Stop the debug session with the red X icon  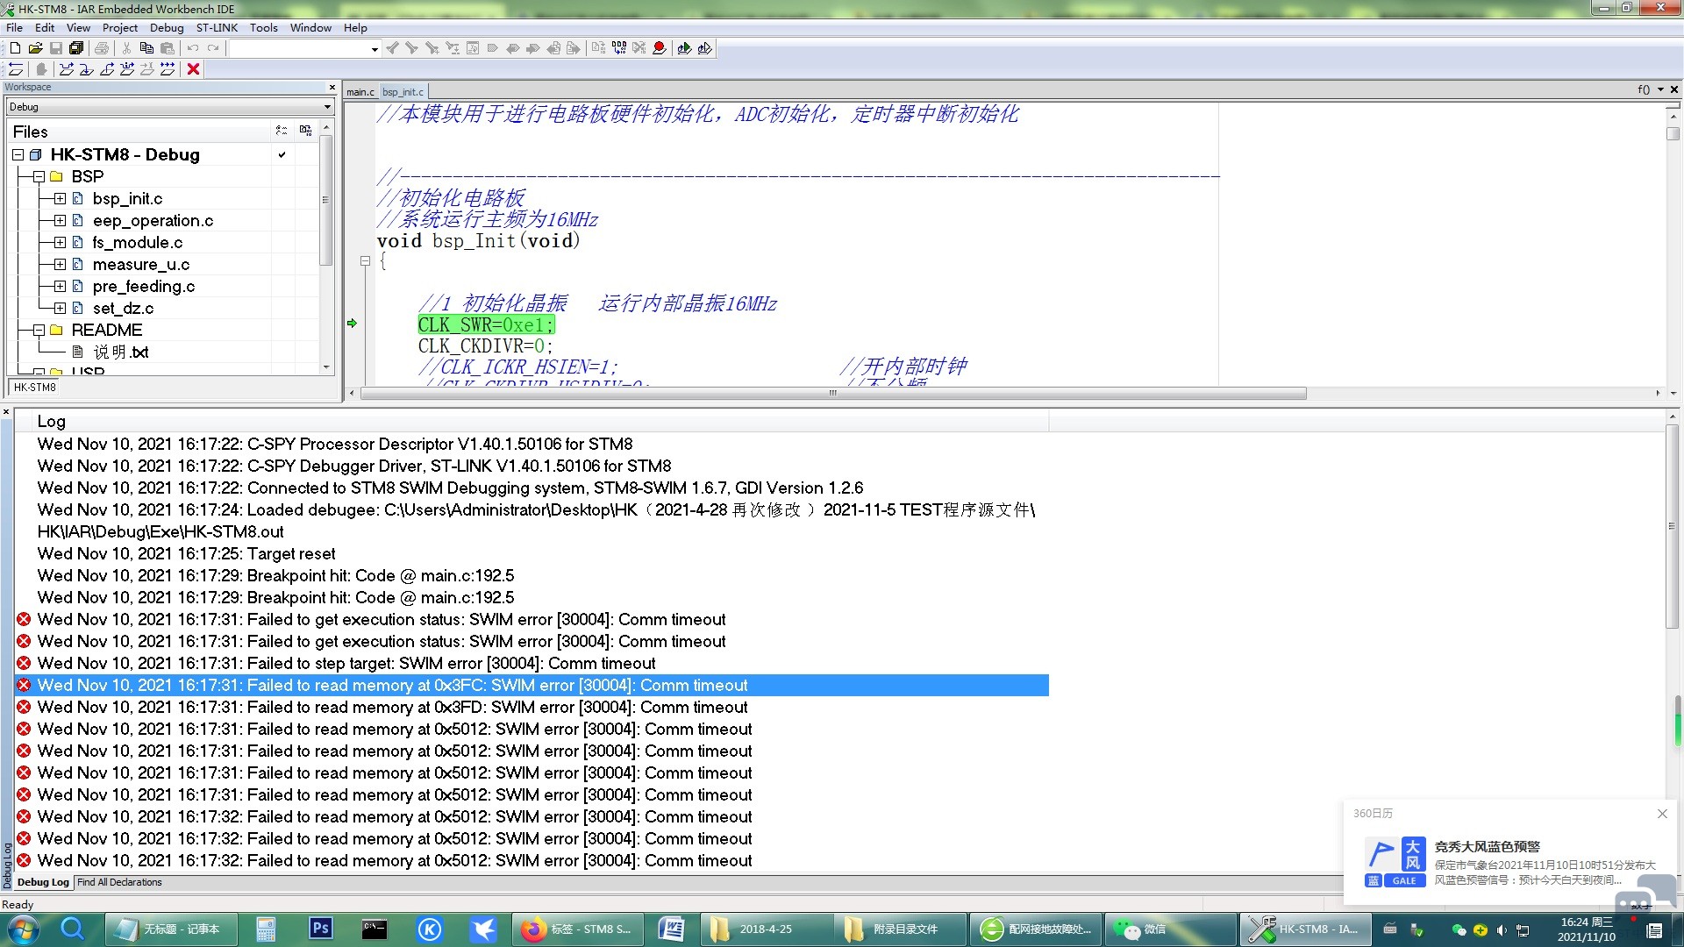pos(194,68)
